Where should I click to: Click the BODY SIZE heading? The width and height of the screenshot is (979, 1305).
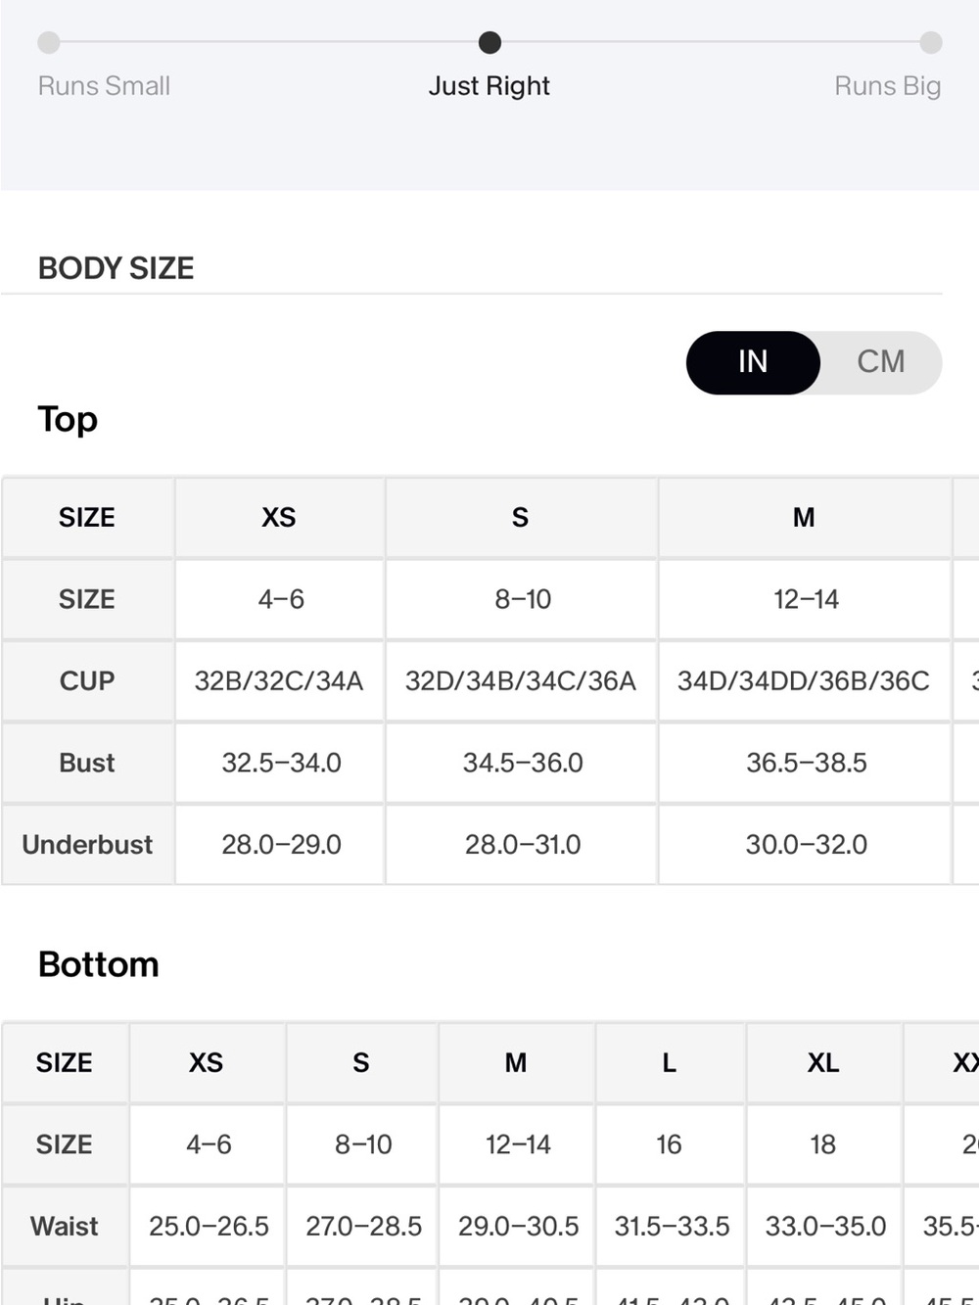tap(116, 268)
